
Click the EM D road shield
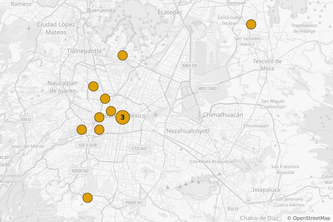[x=26, y=119]
